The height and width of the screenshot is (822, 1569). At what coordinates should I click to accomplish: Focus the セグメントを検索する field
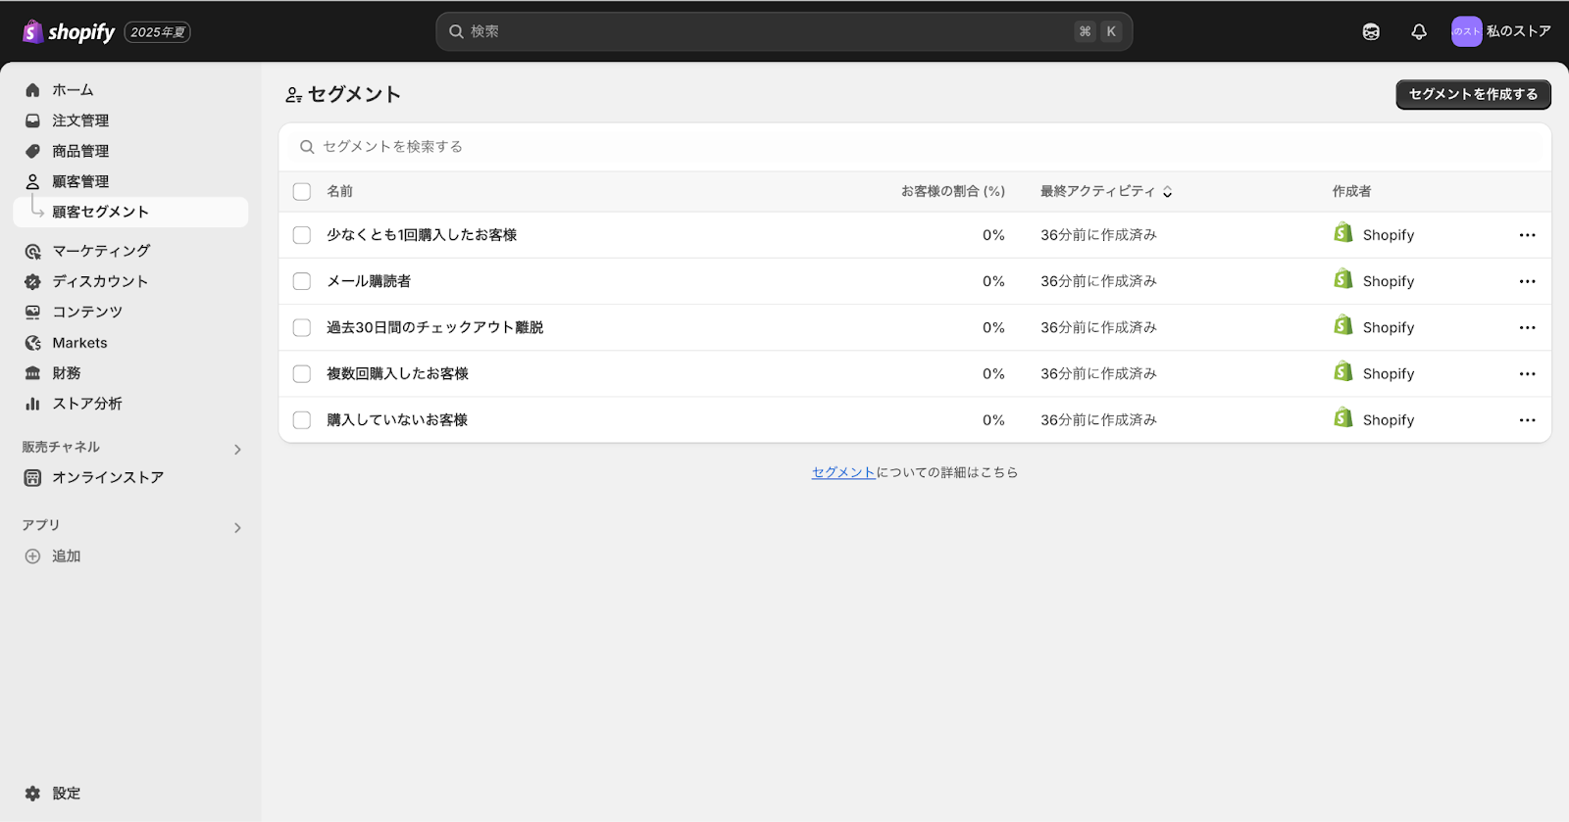[x=915, y=147]
